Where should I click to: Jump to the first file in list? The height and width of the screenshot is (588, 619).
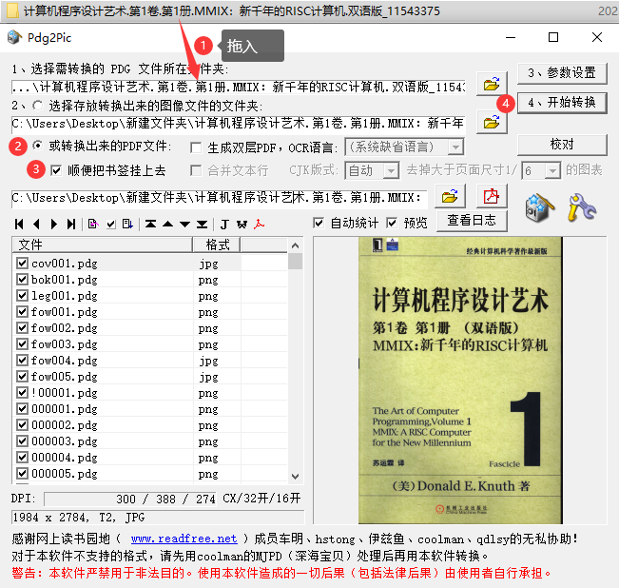[19, 225]
